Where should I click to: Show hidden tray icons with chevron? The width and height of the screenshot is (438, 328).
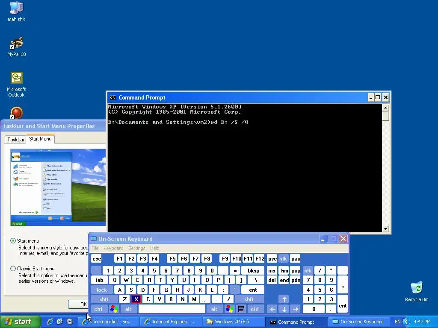pos(406,322)
